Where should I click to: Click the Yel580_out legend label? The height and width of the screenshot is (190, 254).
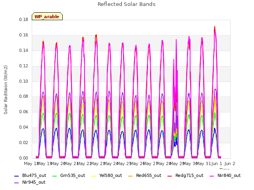point(110,175)
